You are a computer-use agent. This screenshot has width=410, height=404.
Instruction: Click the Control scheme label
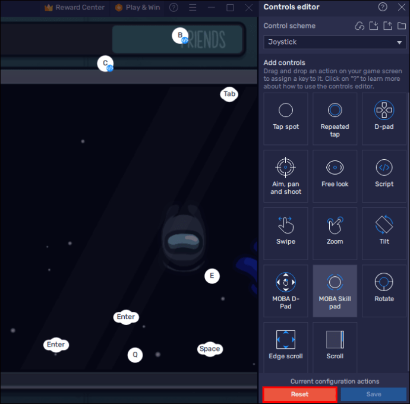click(289, 26)
